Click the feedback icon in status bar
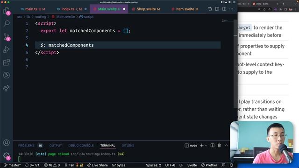299x168 pixels. 223,165
